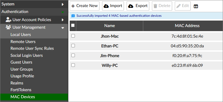This screenshot has height=102, width=223.
Task: Collapse the Authentication section green arrow
Action: coord(63,12)
